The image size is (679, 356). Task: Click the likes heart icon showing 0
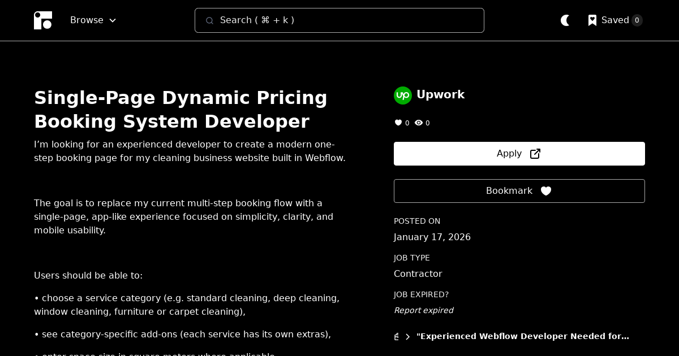point(398,123)
